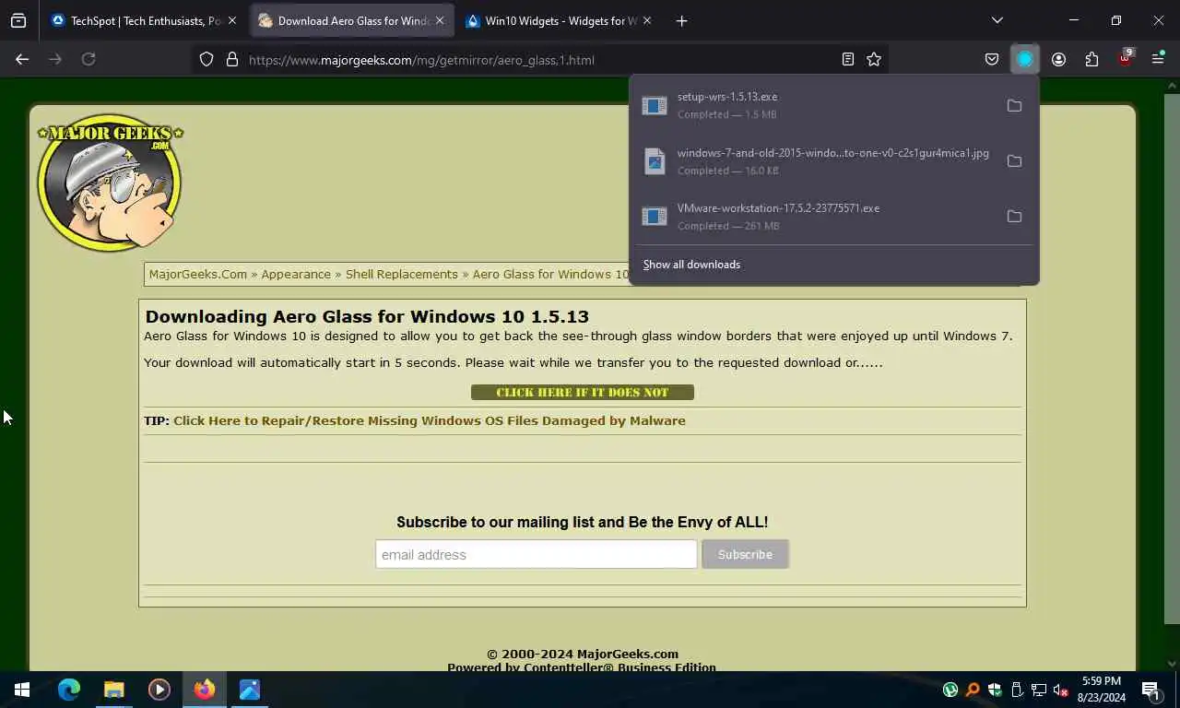Open the tracking protection shield panel
The image size is (1180, 708).
[206, 59]
